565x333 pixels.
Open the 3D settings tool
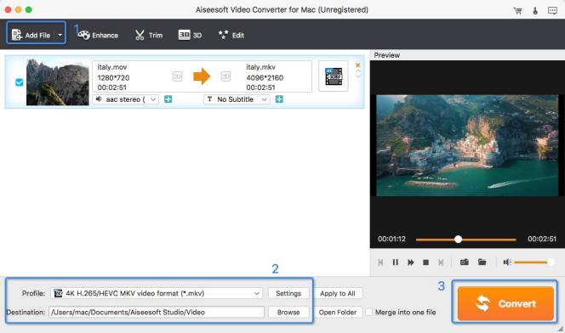(x=190, y=35)
